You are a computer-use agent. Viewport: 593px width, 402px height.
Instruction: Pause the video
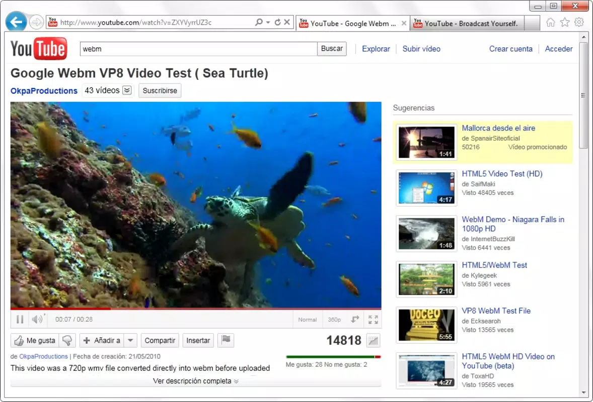(20, 319)
